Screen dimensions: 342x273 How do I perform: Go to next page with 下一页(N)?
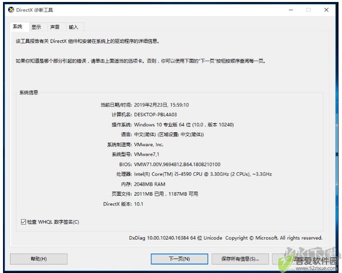179,259
